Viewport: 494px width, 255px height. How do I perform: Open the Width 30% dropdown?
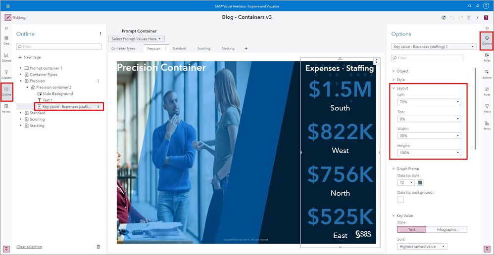tap(429, 136)
